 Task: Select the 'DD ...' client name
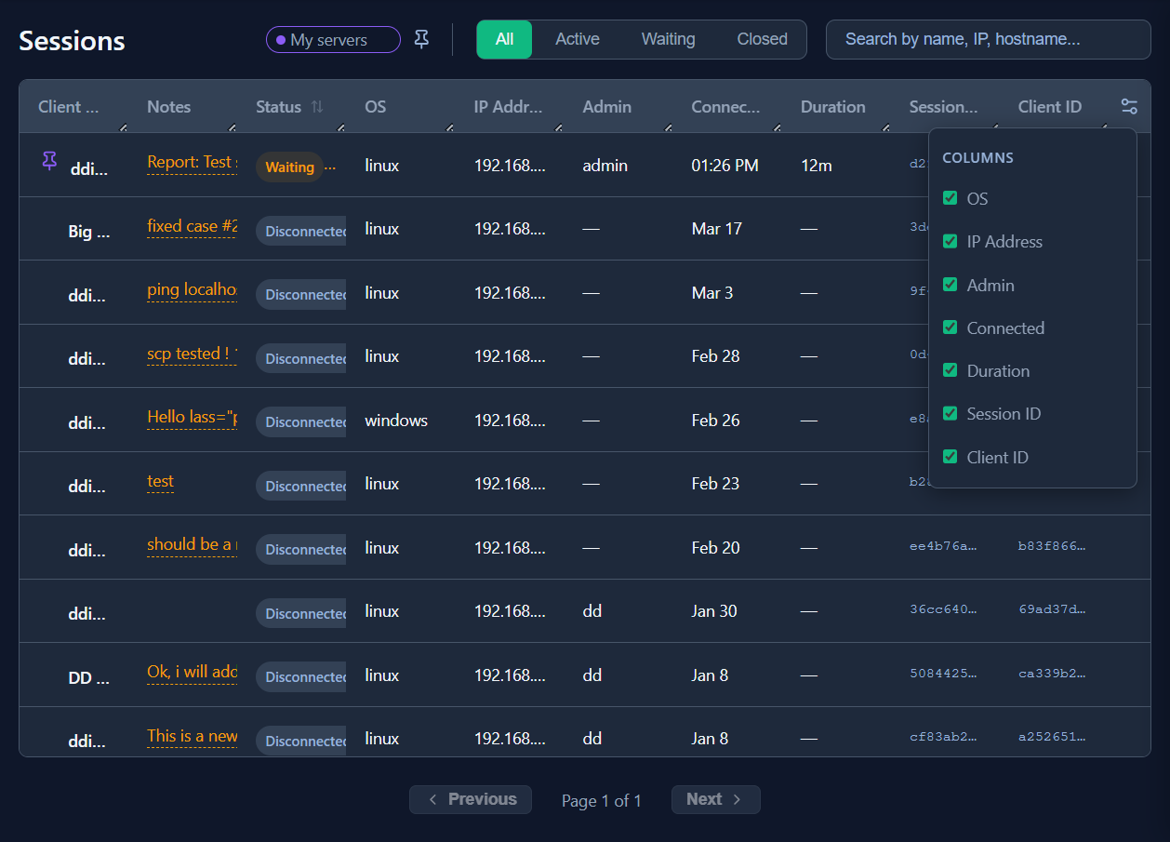tap(88, 678)
